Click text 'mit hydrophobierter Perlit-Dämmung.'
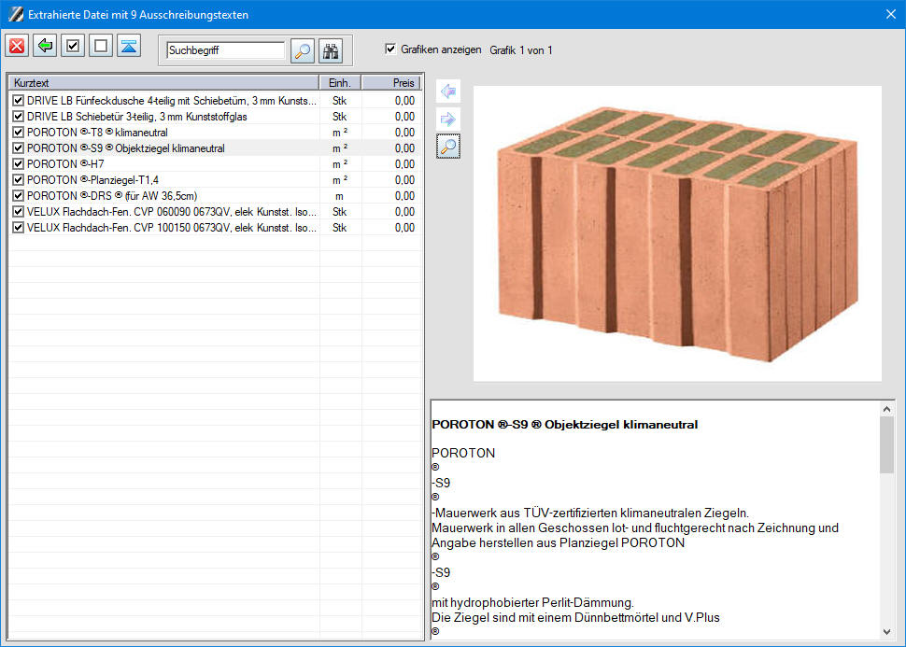 532,602
